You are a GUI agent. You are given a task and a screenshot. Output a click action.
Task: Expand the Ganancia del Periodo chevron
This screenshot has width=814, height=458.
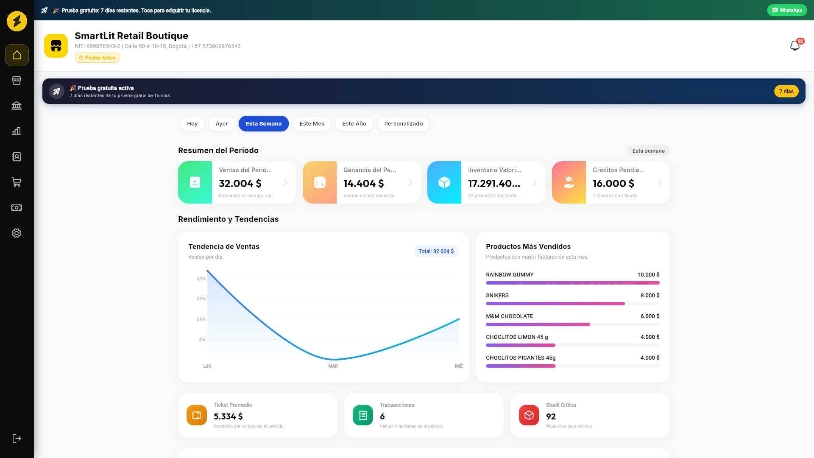(410, 182)
